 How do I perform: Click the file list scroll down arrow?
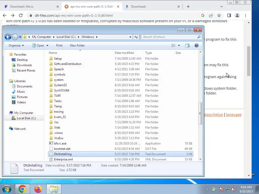click(x=200, y=159)
